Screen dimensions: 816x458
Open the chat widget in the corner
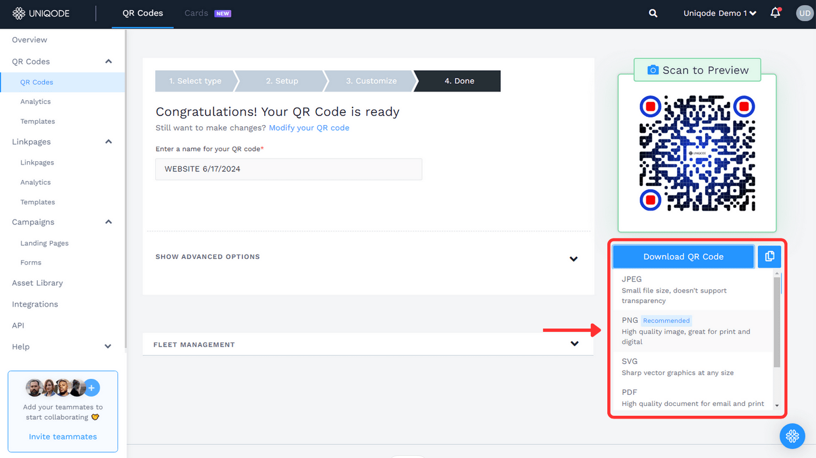tap(792, 436)
